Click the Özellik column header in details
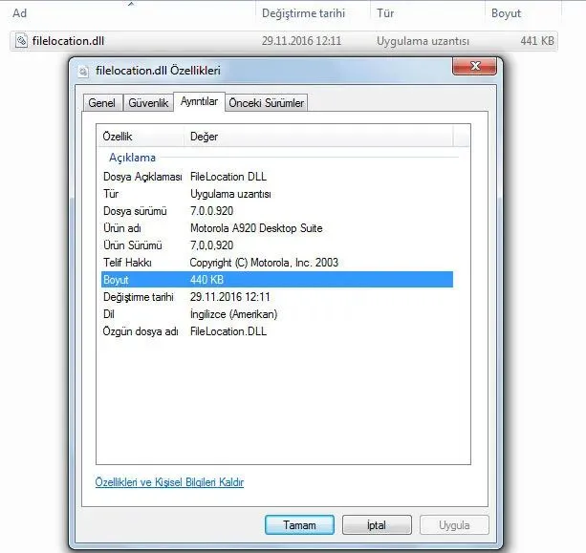The height and width of the screenshot is (553, 586). (x=118, y=137)
